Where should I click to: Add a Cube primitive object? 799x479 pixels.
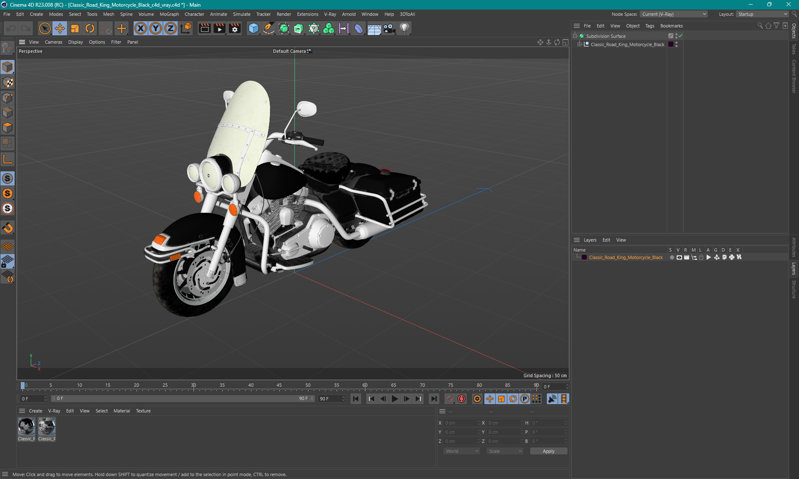point(253,28)
